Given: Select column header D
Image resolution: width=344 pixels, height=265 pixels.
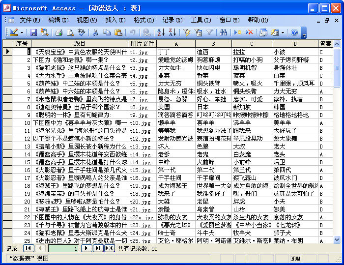Looking at the screenshot, I should (295, 44).
